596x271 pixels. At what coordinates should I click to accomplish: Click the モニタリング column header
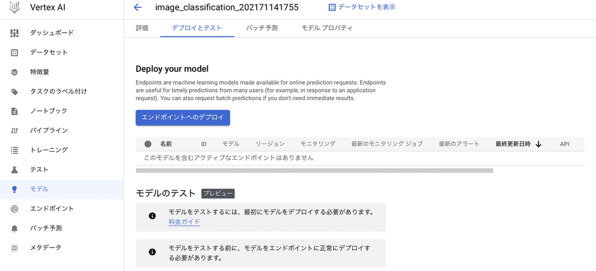click(x=318, y=144)
